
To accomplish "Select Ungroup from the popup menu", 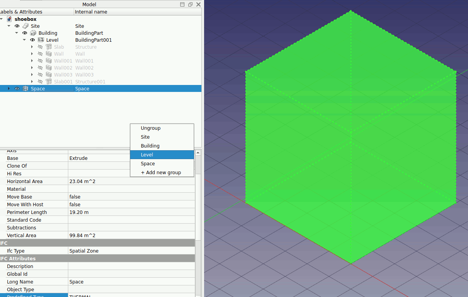I will [x=150, y=128].
